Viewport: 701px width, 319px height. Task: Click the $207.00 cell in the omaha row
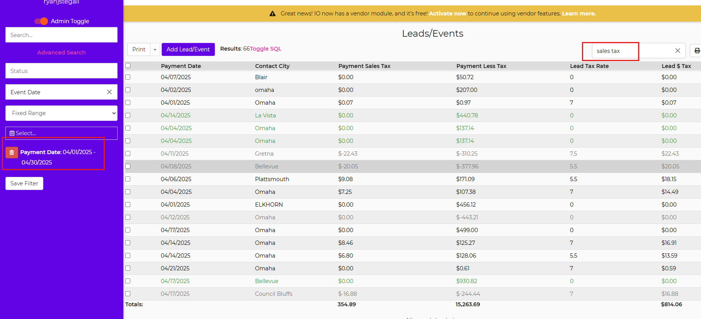467,90
